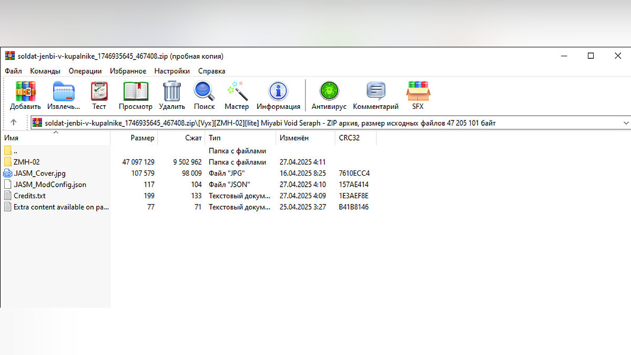Show archive Информация (Info) icon

coord(278,92)
